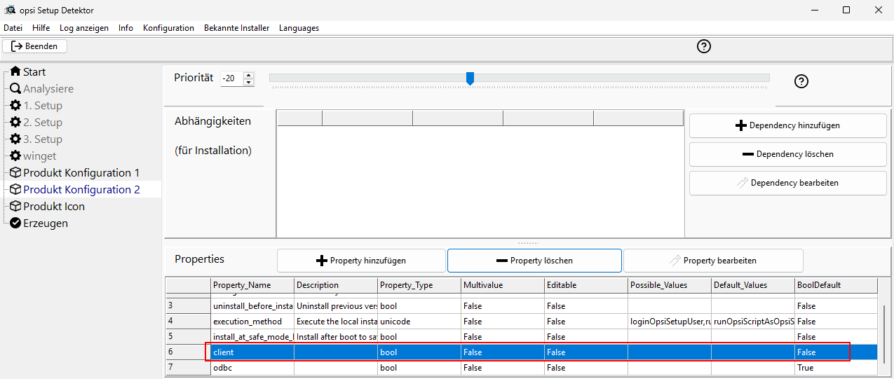Go to Produkt Konfiguration 1

pyautogui.click(x=81, y=173)
